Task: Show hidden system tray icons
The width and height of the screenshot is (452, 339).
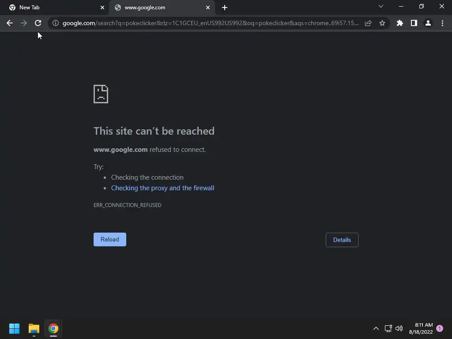Action: [x=376, y=328]
